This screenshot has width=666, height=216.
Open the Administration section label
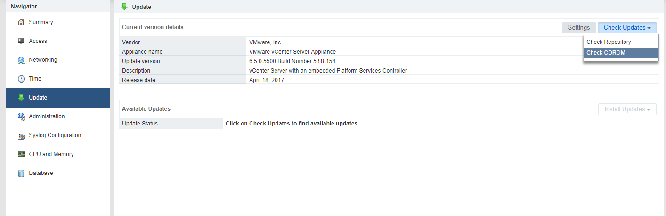[47, 116]
